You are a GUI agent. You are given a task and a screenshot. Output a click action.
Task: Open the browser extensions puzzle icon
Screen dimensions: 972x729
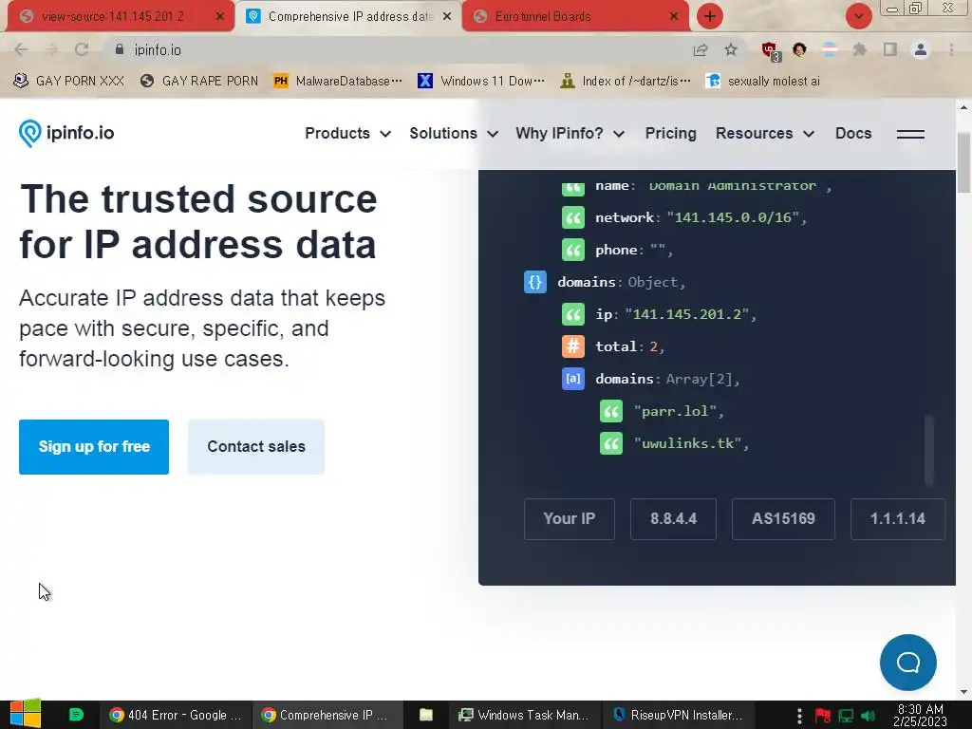point(860,49)
